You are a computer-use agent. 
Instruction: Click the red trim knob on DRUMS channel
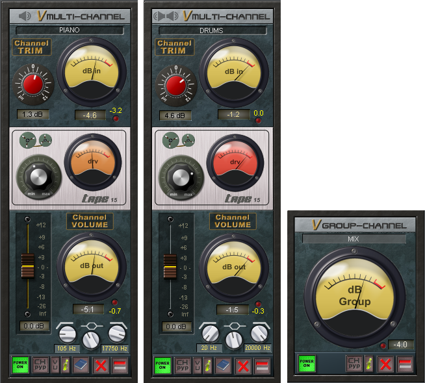(x=175, y=86)
